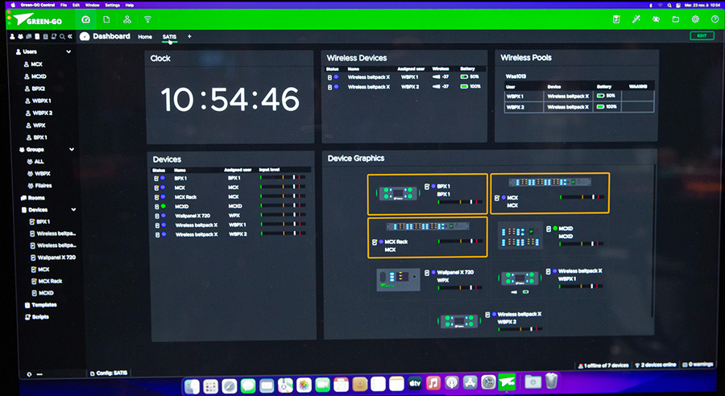
Task: Click the round Dashboard gauge icon beside title
Action: coord(85,36)
